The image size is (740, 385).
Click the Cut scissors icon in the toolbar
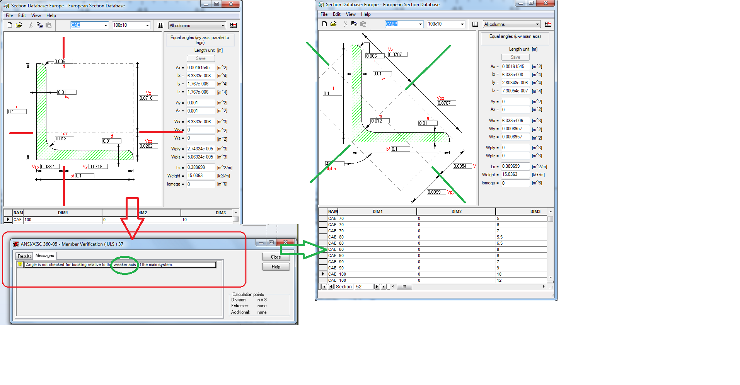(30, 25)
